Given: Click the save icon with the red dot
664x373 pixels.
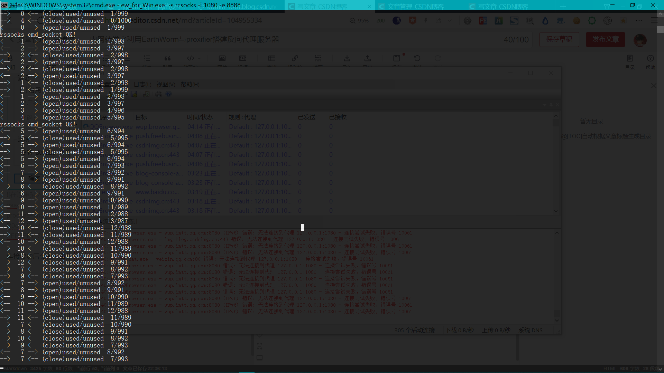Looking at the screenshot, I should (397, 58).
